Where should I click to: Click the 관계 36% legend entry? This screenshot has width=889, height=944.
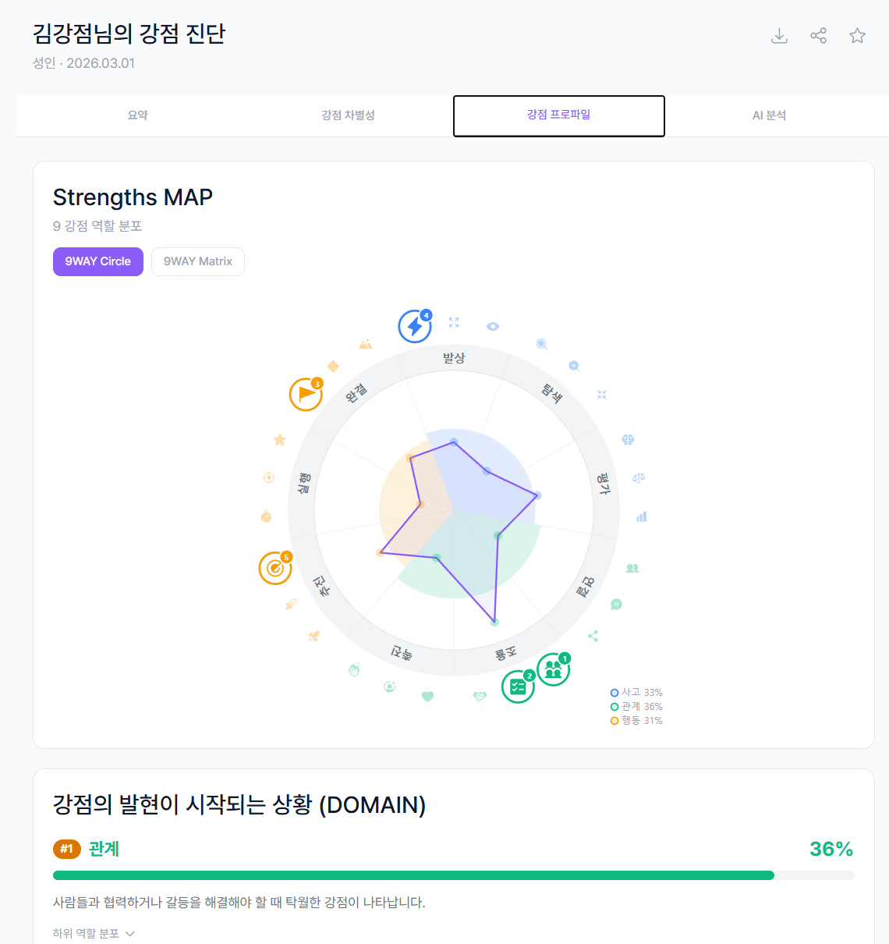[636, 707]
